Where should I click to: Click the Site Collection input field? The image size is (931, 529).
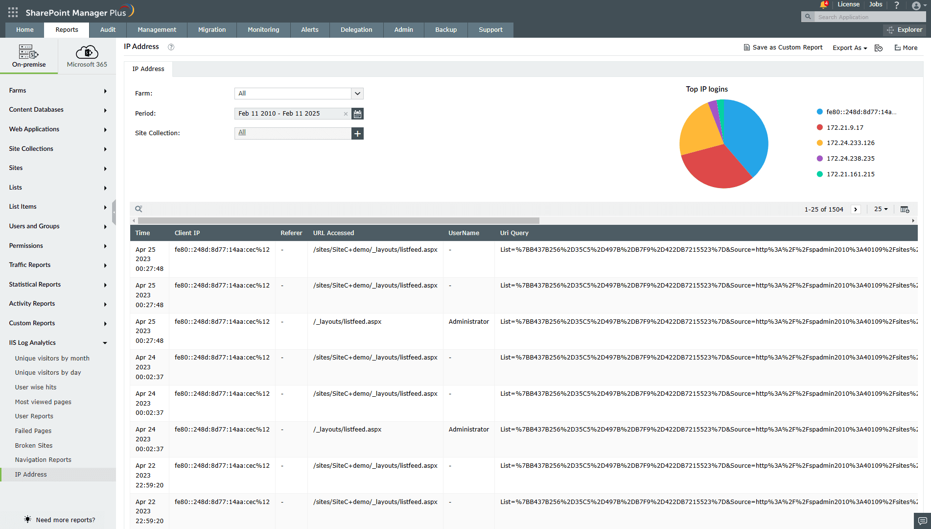click(293, 133)
